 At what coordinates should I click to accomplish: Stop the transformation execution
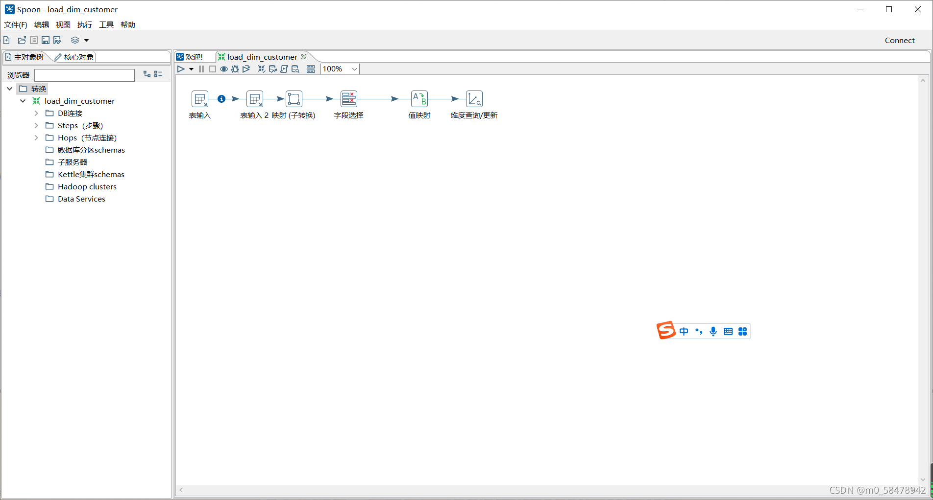213,69
